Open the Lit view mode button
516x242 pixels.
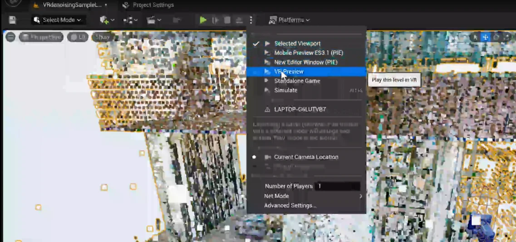(78, 37)
